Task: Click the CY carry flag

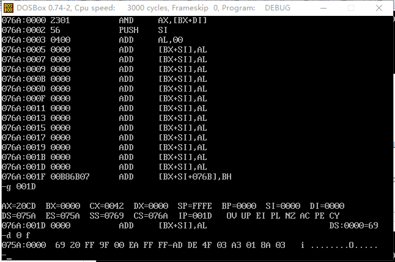Action: click(334, 216)
